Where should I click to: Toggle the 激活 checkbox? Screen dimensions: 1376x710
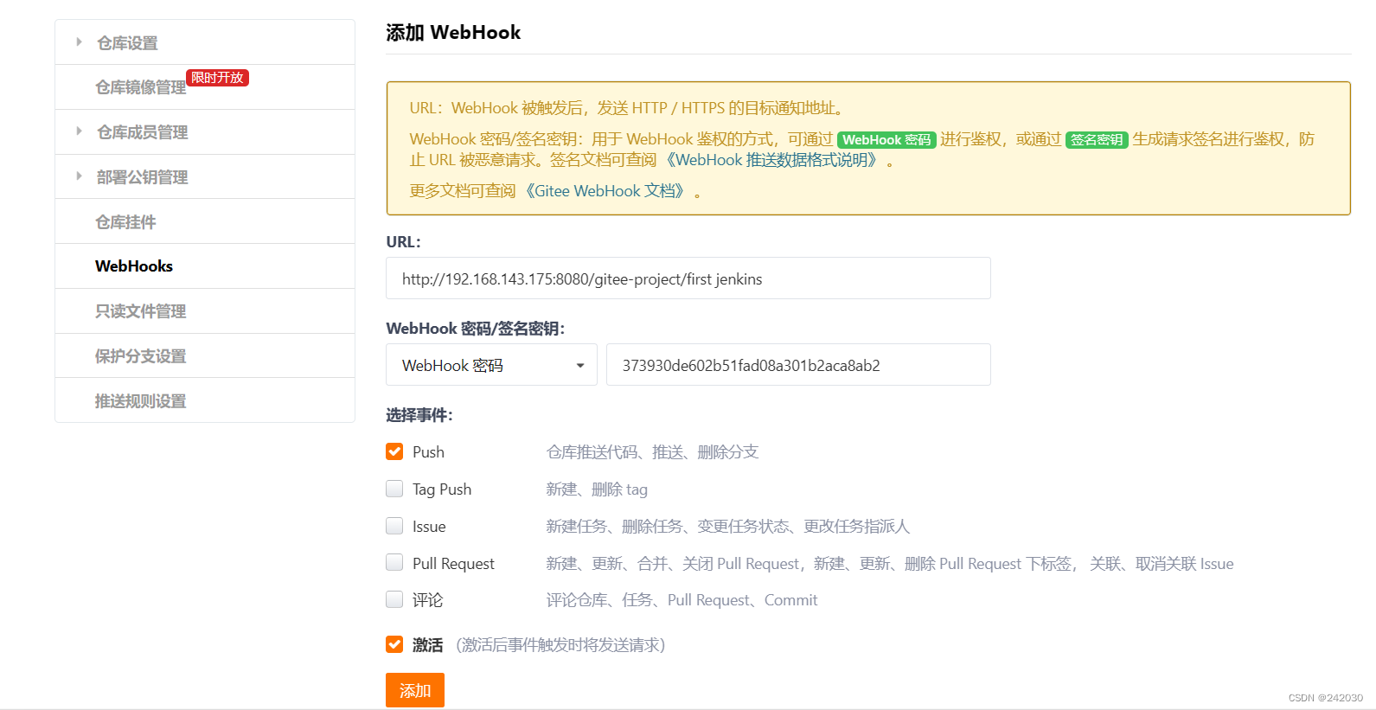point(394,644)
